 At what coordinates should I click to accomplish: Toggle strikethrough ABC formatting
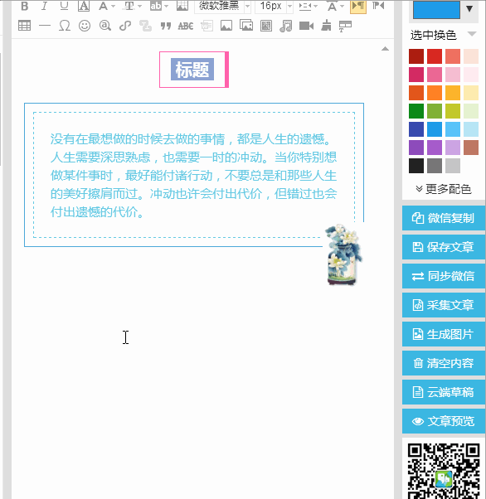click(x=186, y=26)
